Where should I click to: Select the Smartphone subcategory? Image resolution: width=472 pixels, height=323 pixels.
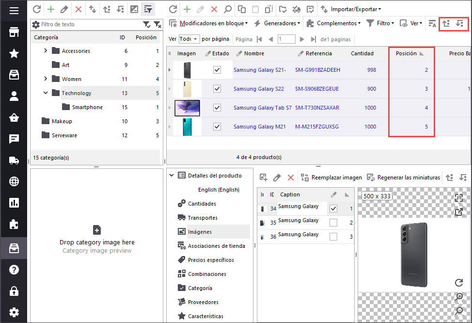click(87, 107)
